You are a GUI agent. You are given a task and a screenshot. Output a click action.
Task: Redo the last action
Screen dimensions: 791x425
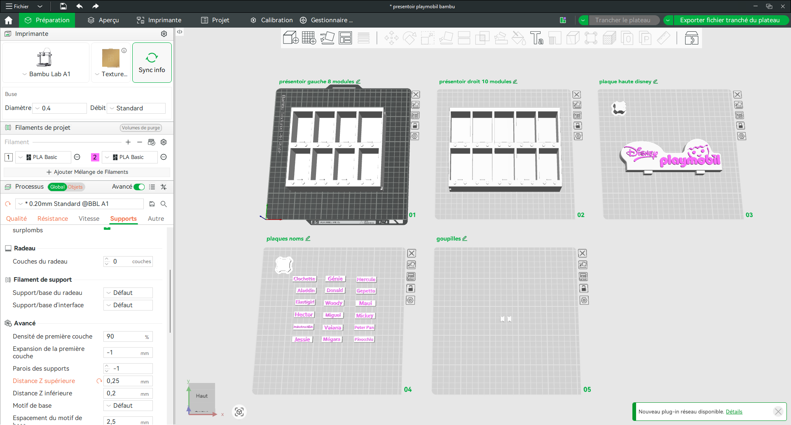coord(96,6)
